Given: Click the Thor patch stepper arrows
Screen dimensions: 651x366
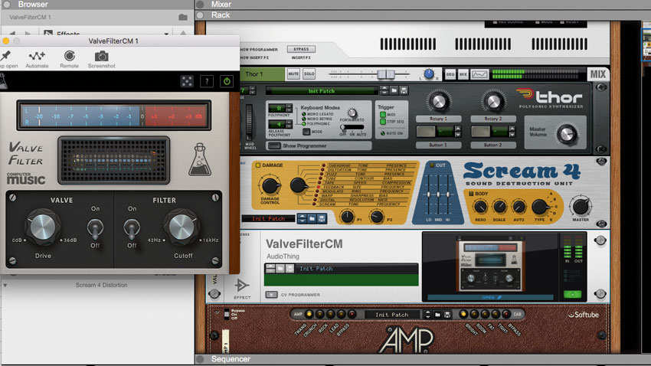Looking at the screenshot, I should 384,90.
